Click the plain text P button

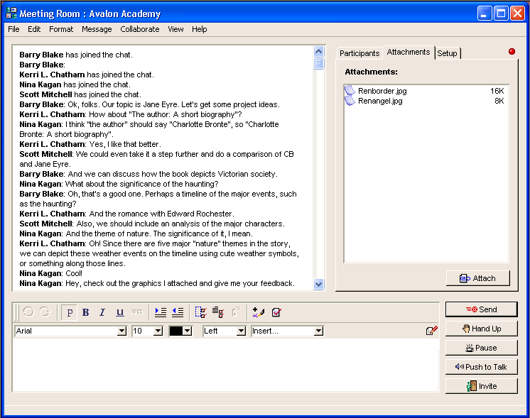tap(70, 312)
